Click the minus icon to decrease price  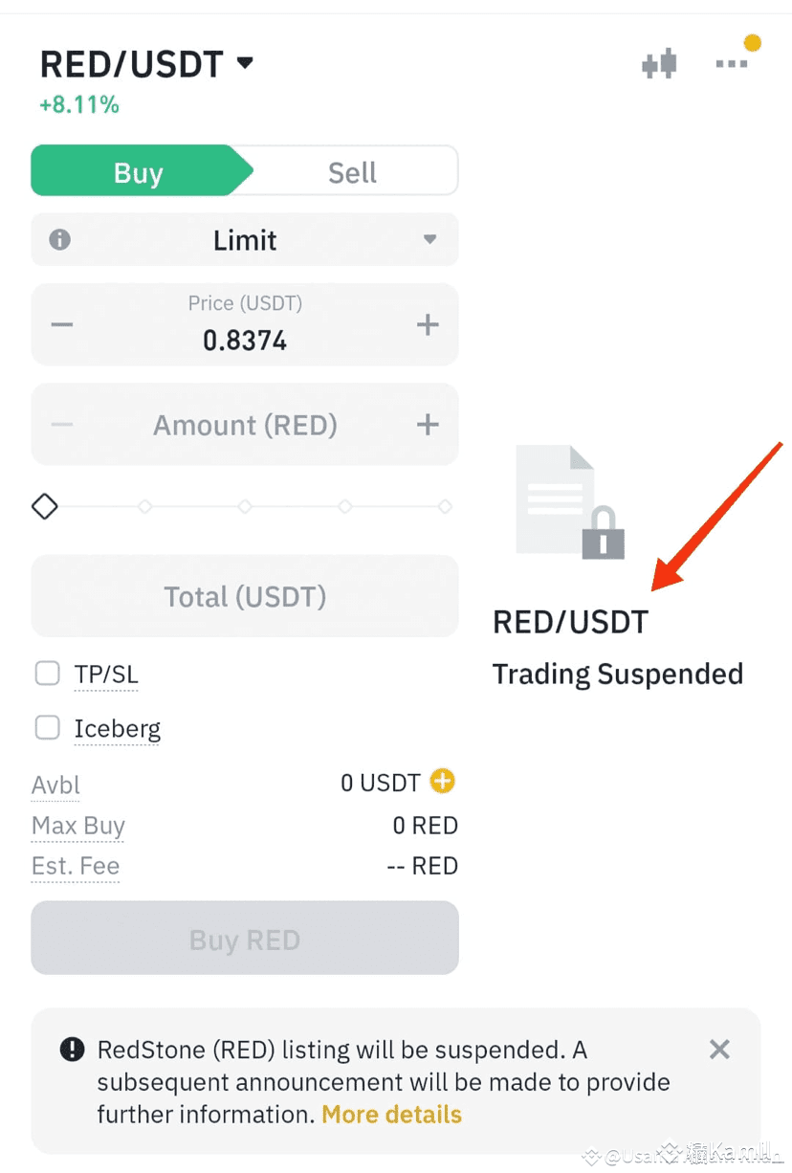61,324
